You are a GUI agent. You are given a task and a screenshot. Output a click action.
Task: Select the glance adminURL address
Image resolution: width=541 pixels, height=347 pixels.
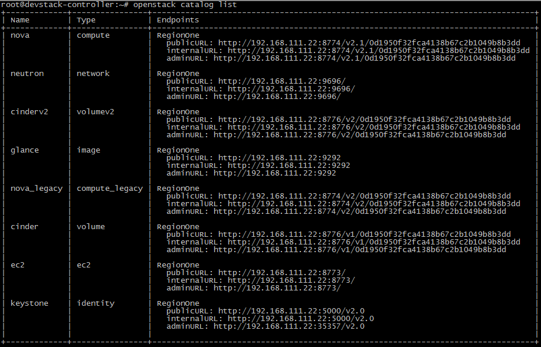[x=275, y=173]
